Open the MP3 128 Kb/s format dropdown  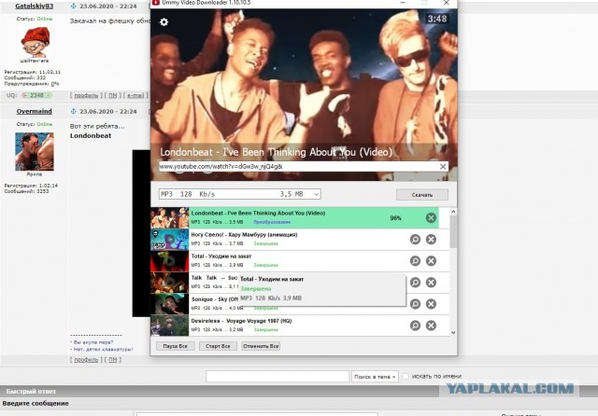239,194
